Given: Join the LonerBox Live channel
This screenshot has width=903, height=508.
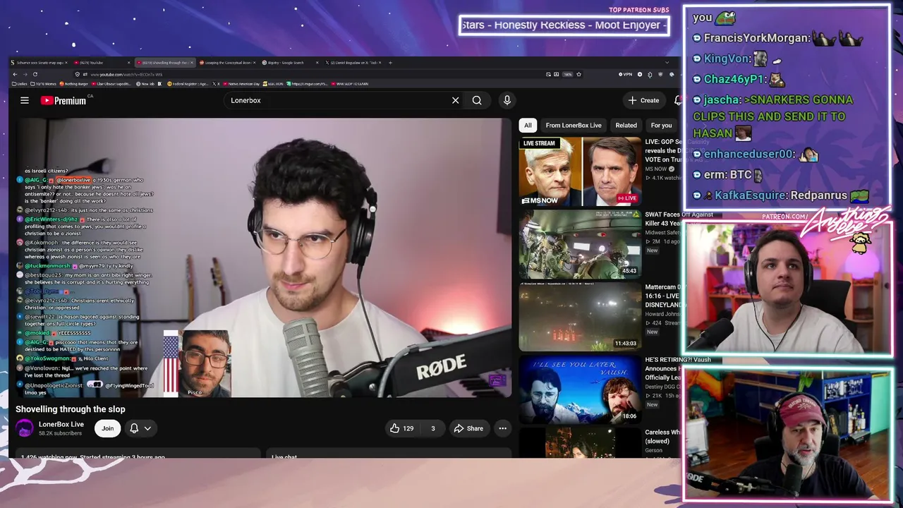Looking at the screenshot, I should point(107,428).
